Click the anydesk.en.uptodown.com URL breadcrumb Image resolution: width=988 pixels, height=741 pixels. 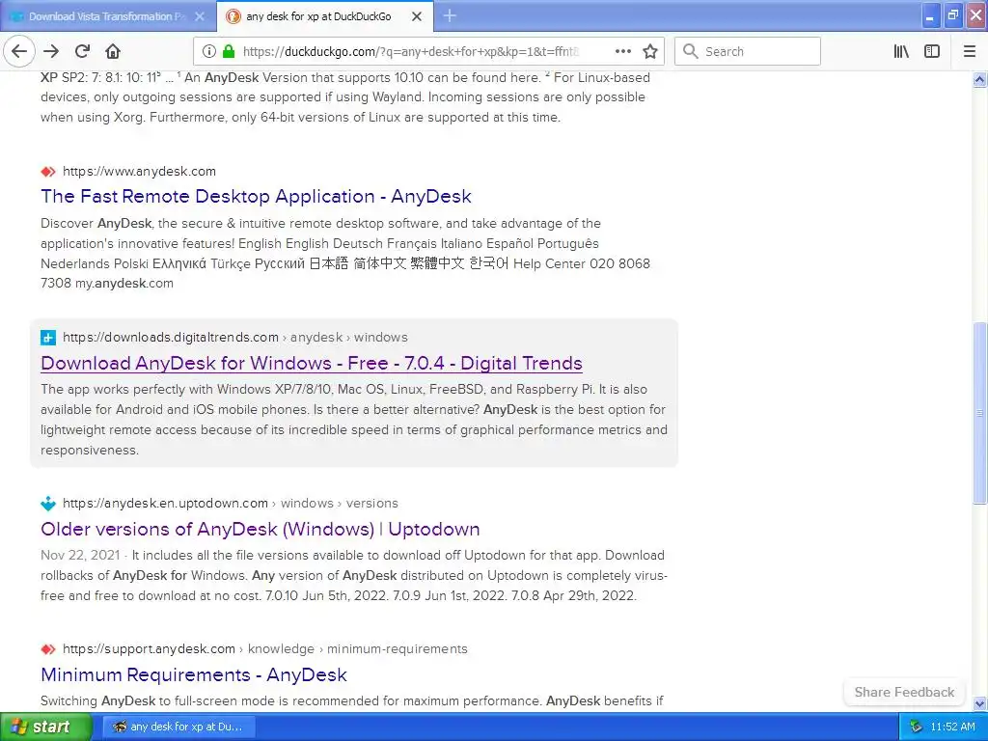click(x=230, y=503)
